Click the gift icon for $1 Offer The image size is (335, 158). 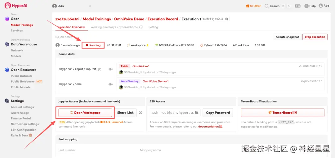click(248, 6)
